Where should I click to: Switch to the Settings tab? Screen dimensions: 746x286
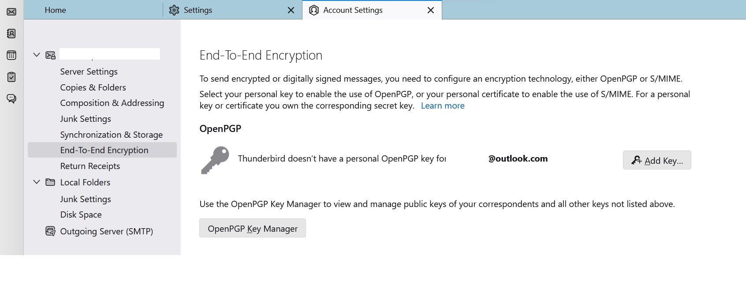198,10
